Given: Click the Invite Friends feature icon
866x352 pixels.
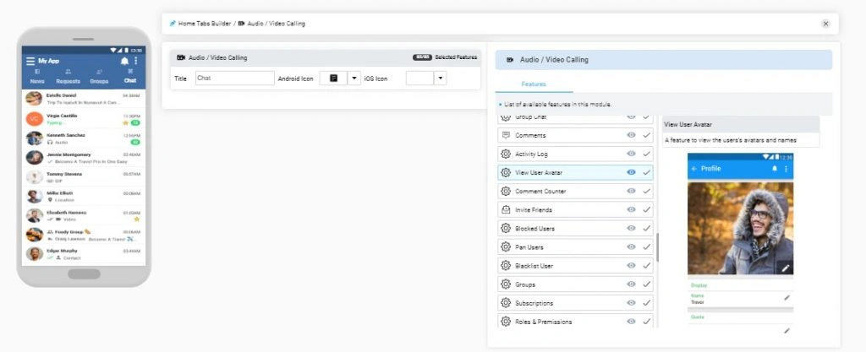Looking at the screenshot, I should tap(507, 209).
